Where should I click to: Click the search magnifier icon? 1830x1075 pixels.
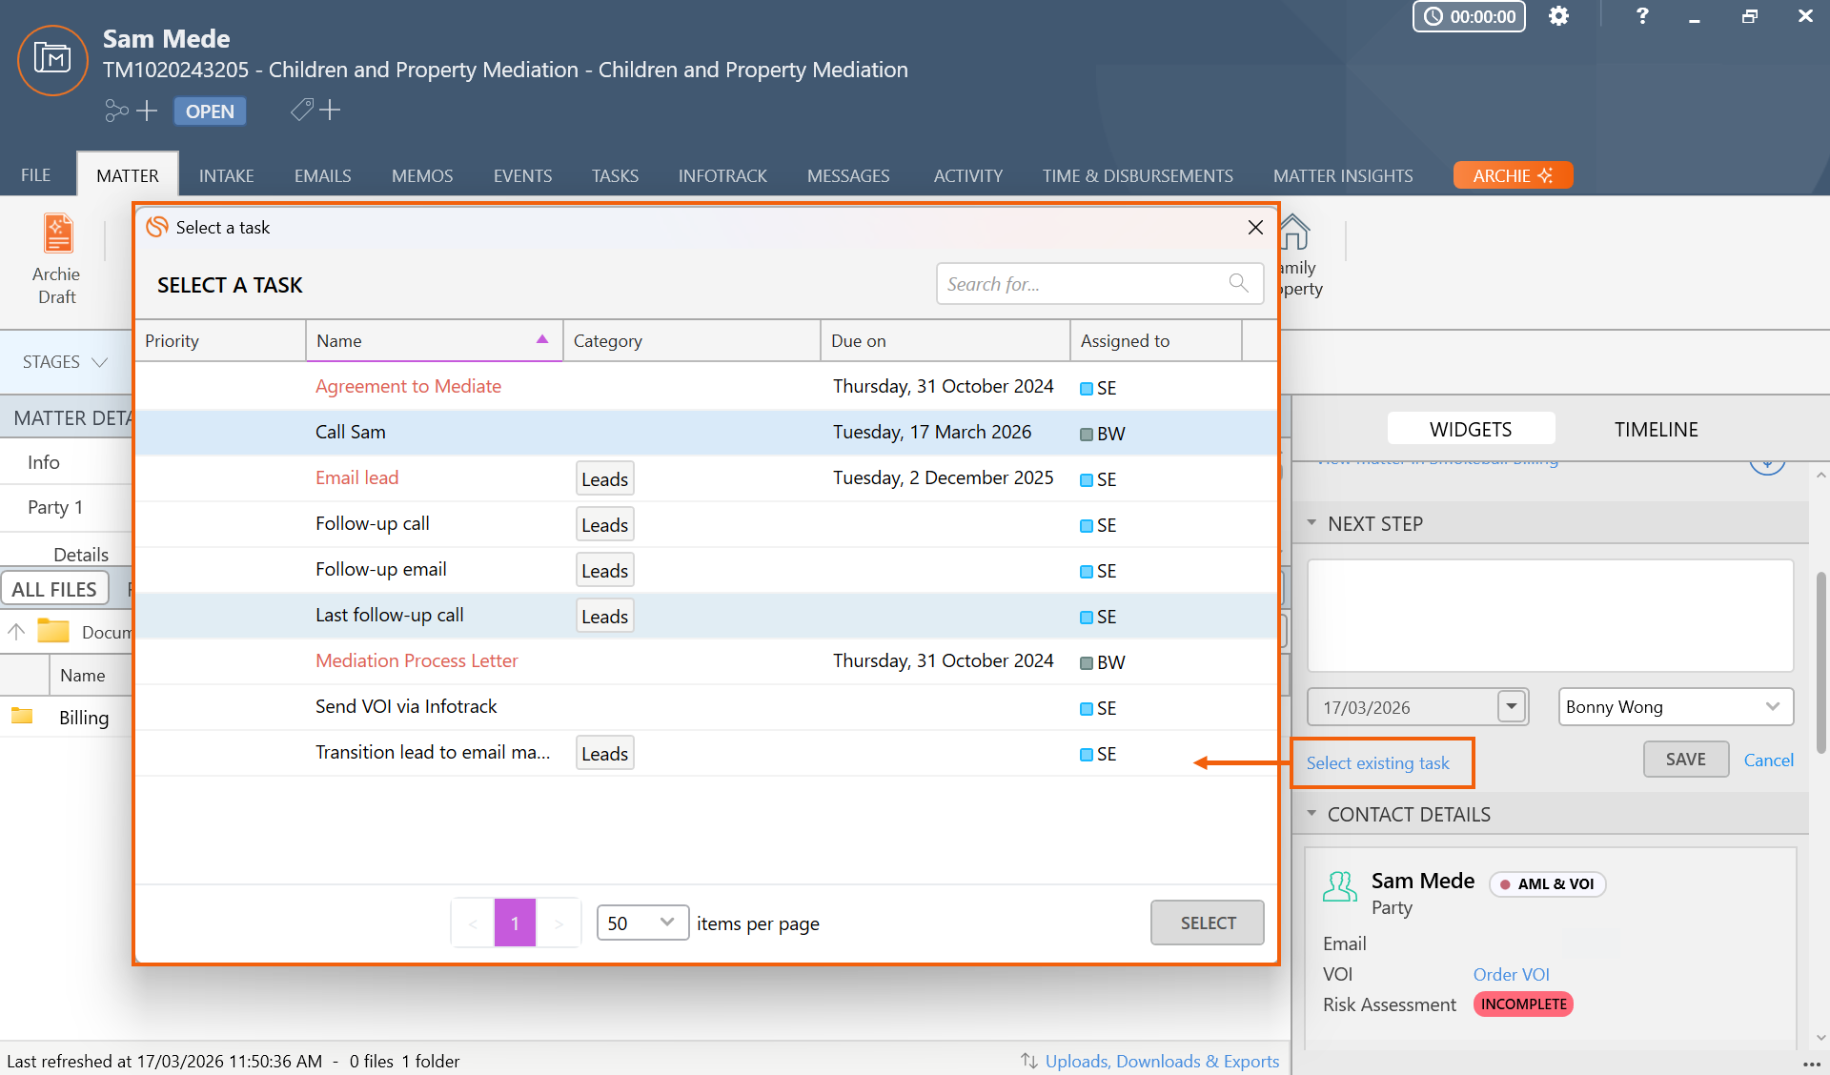1238,283
